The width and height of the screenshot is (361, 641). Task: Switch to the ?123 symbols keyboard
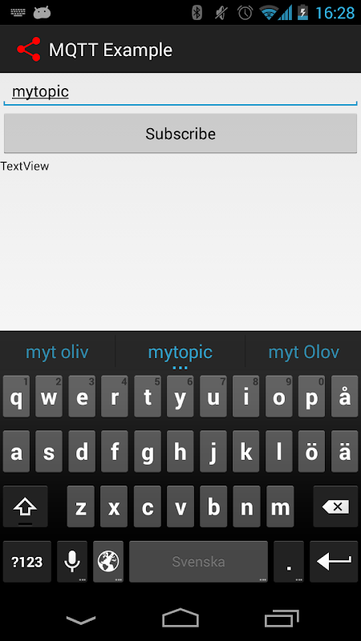[x=27, y=562]
